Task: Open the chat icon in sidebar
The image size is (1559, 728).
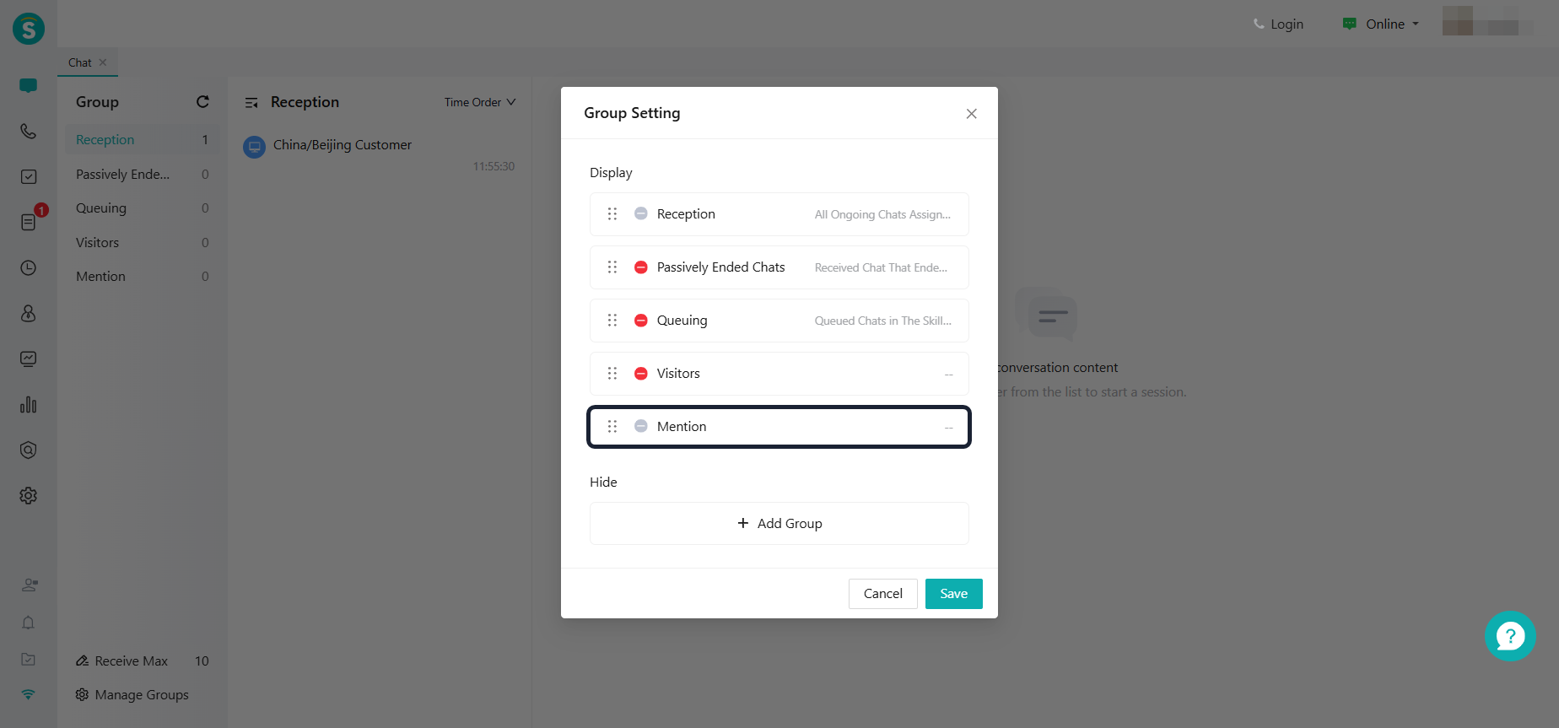Action: click(28, 85)
